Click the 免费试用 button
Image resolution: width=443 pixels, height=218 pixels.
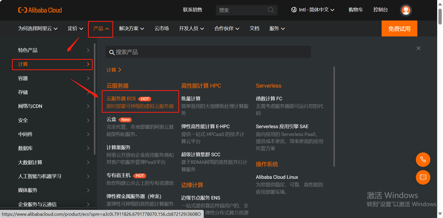tap(399, 29)
